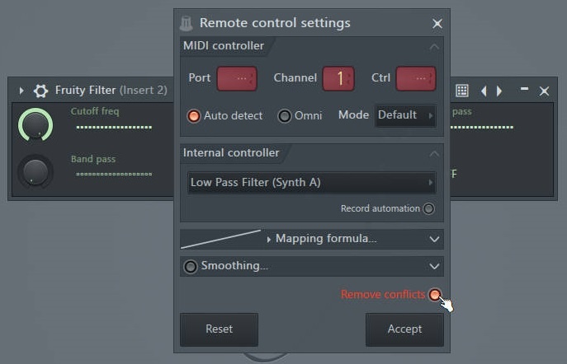Viewport: 567px width, 364px height.
Task: Click the knob icon in Remote control settings title
Action: click(x=187, y=23)
